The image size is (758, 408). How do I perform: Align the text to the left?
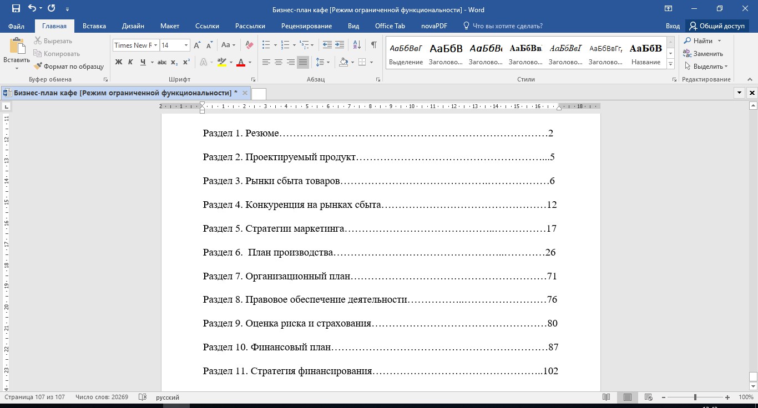(266, 62)
